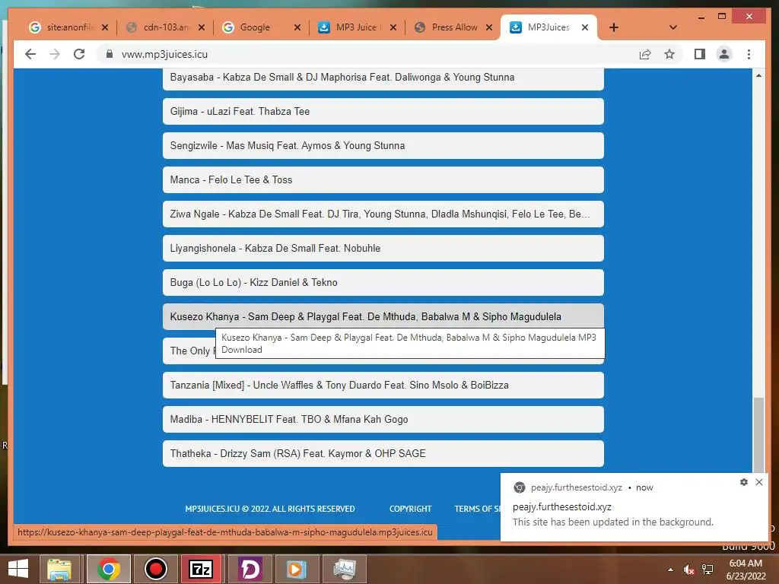
Task: Click the browser forward arrow
Action: tap(55, 54)
